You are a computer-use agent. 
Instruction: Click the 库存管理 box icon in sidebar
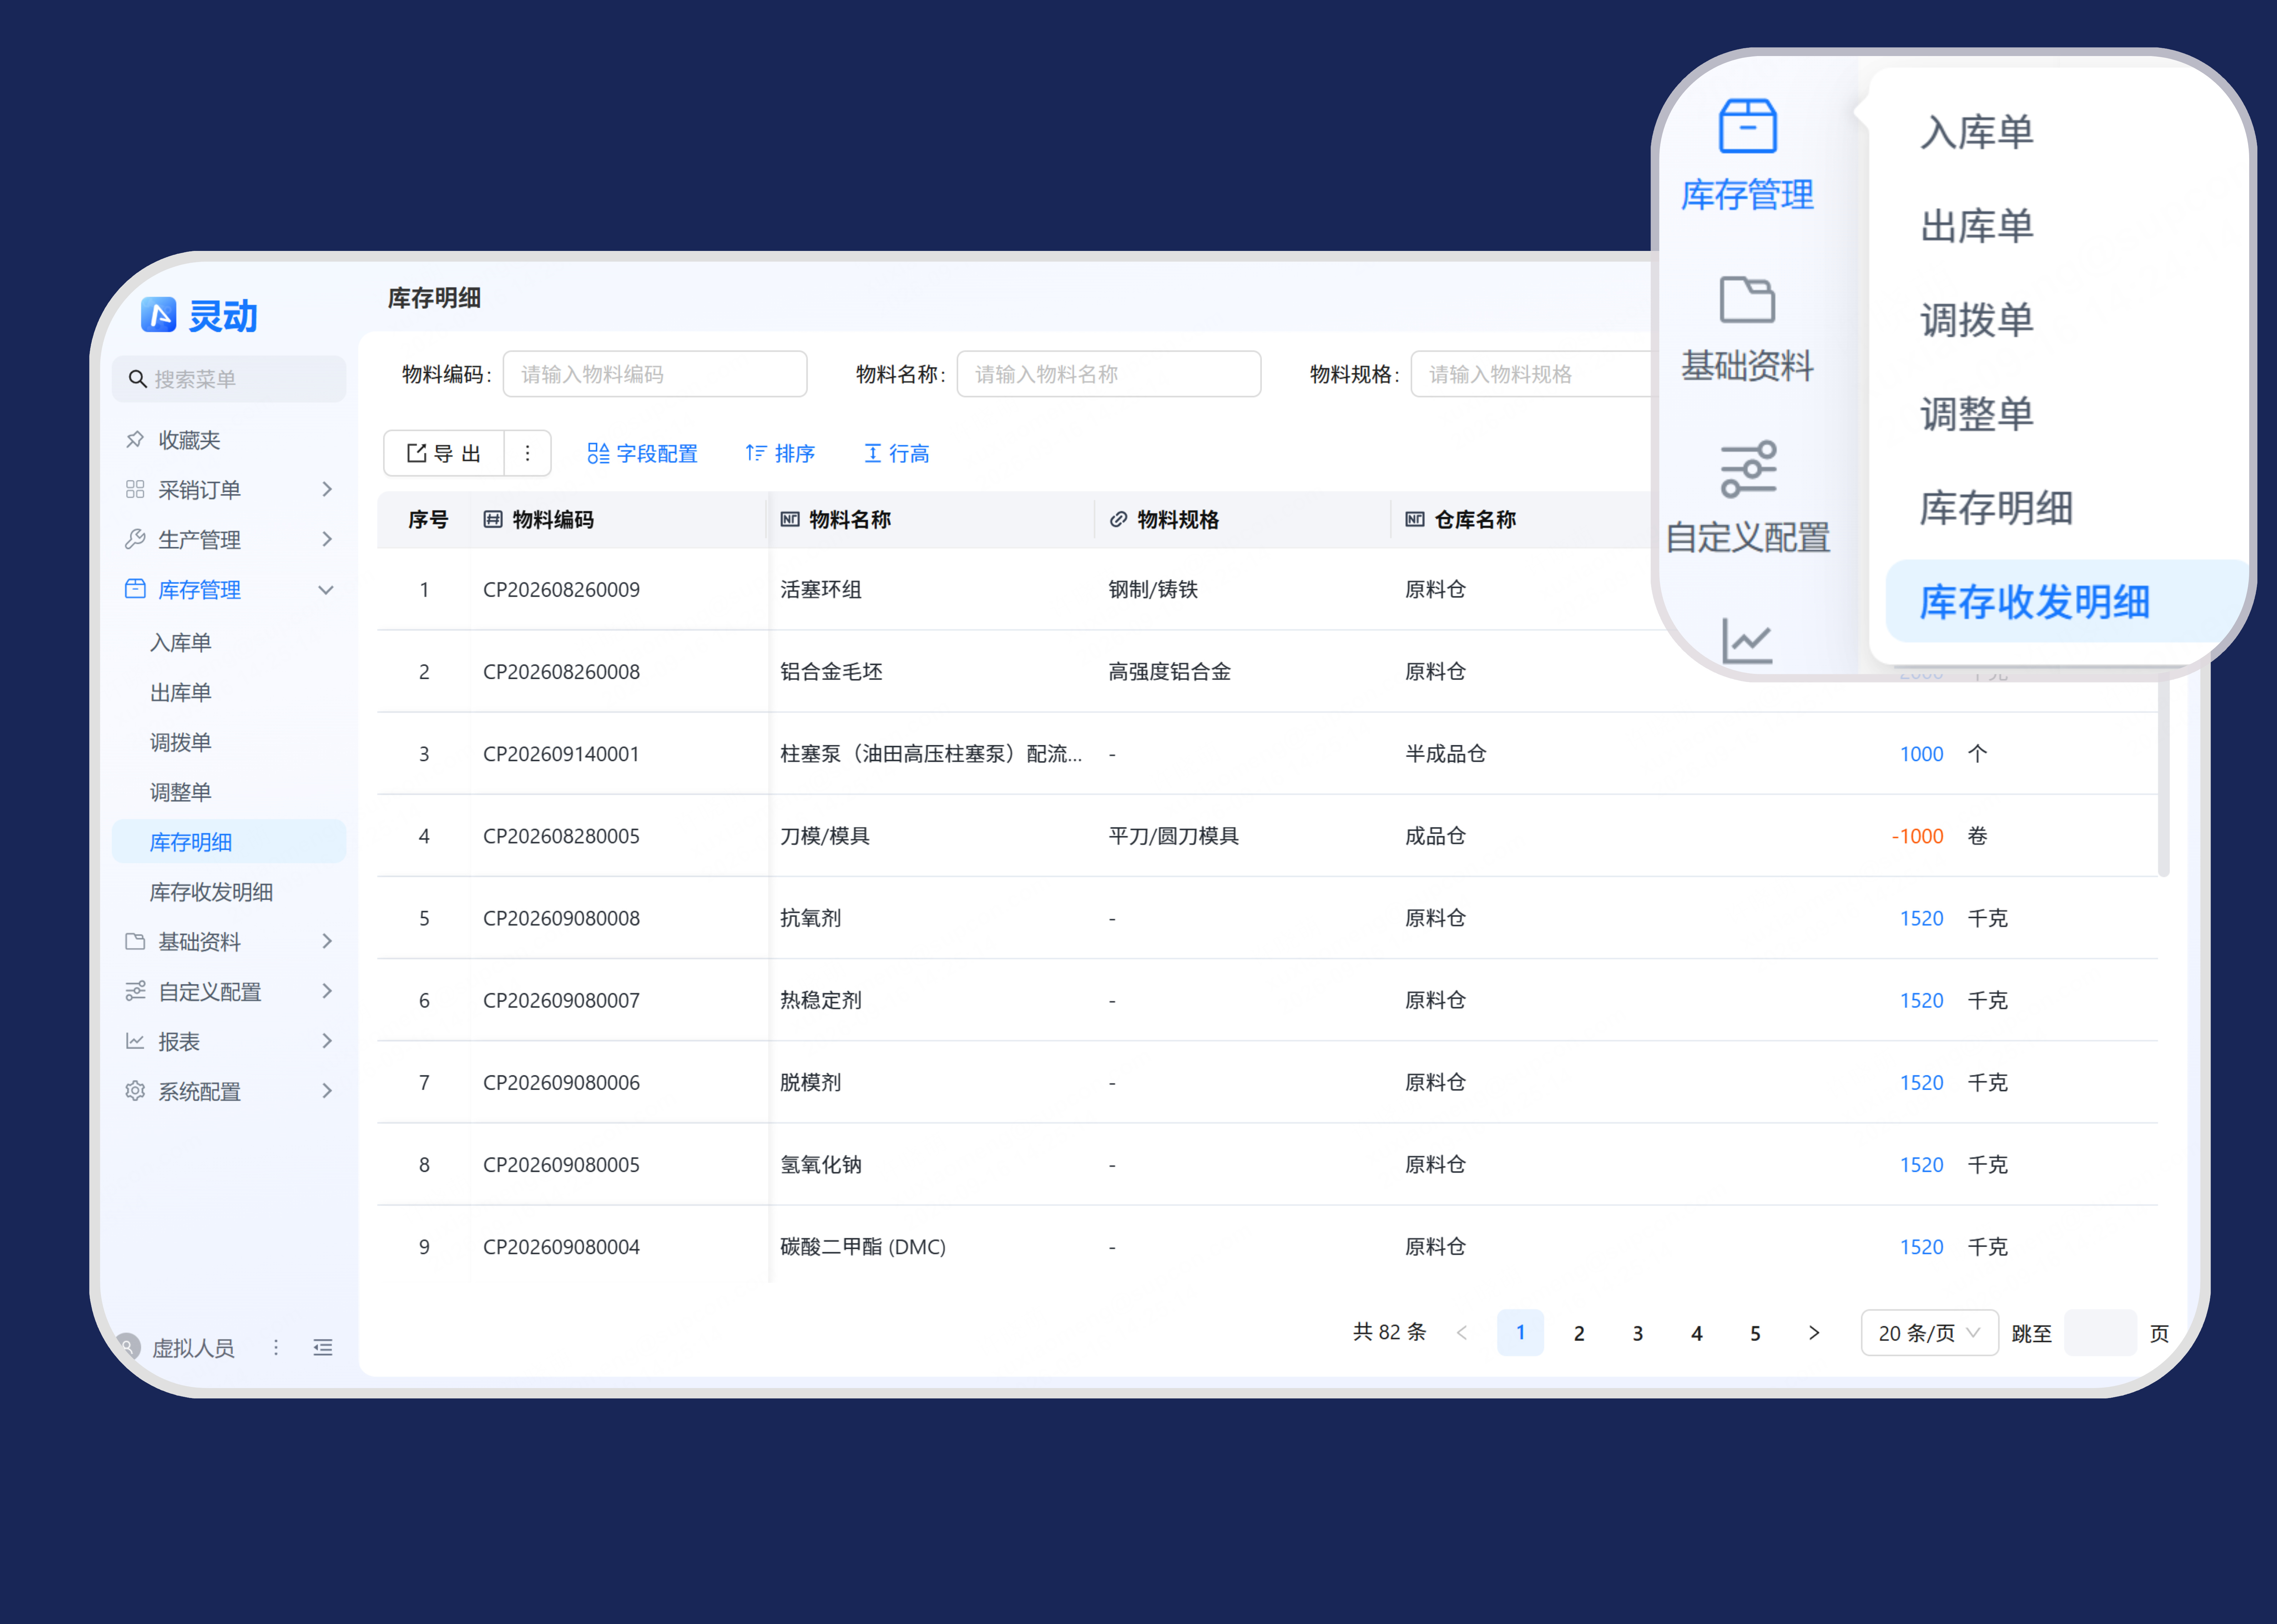(135, 589)
